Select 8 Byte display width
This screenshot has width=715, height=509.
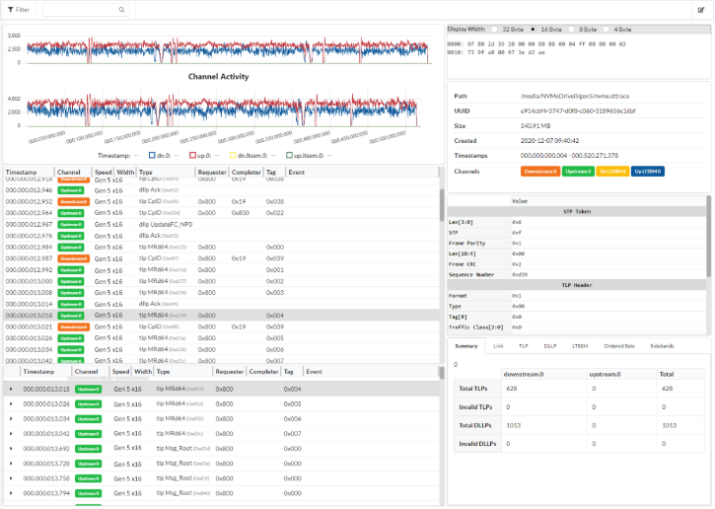[x=571, y=30]
